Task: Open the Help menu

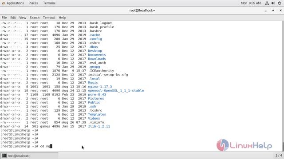Action: (x=62, y=18)
